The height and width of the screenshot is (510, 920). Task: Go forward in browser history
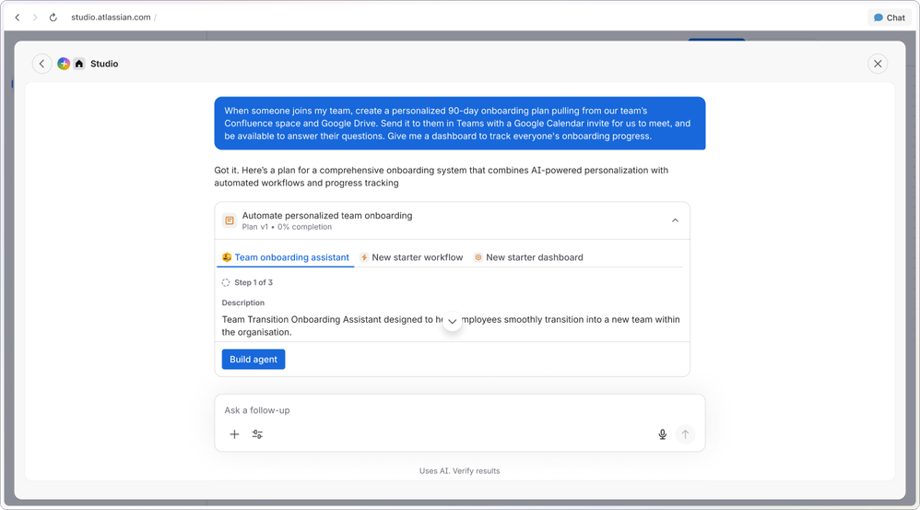(x=35, y=18)
